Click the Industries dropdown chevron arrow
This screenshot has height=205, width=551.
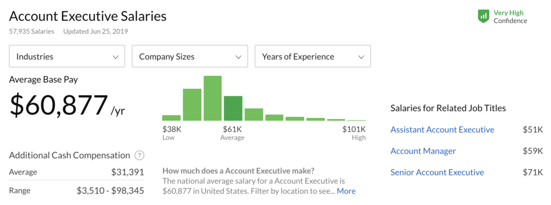[116, 57]
